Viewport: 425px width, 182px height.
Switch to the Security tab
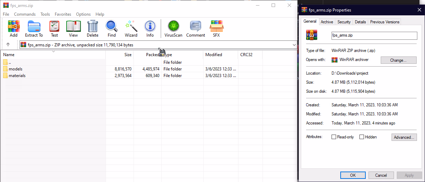344,22
